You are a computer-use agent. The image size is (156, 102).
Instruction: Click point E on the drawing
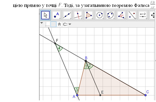[x=100, y=95]
